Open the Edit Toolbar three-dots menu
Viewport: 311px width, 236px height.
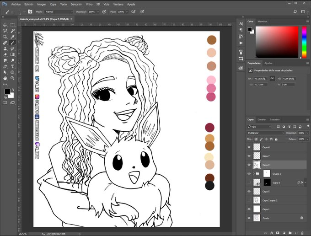pos(5,84)
